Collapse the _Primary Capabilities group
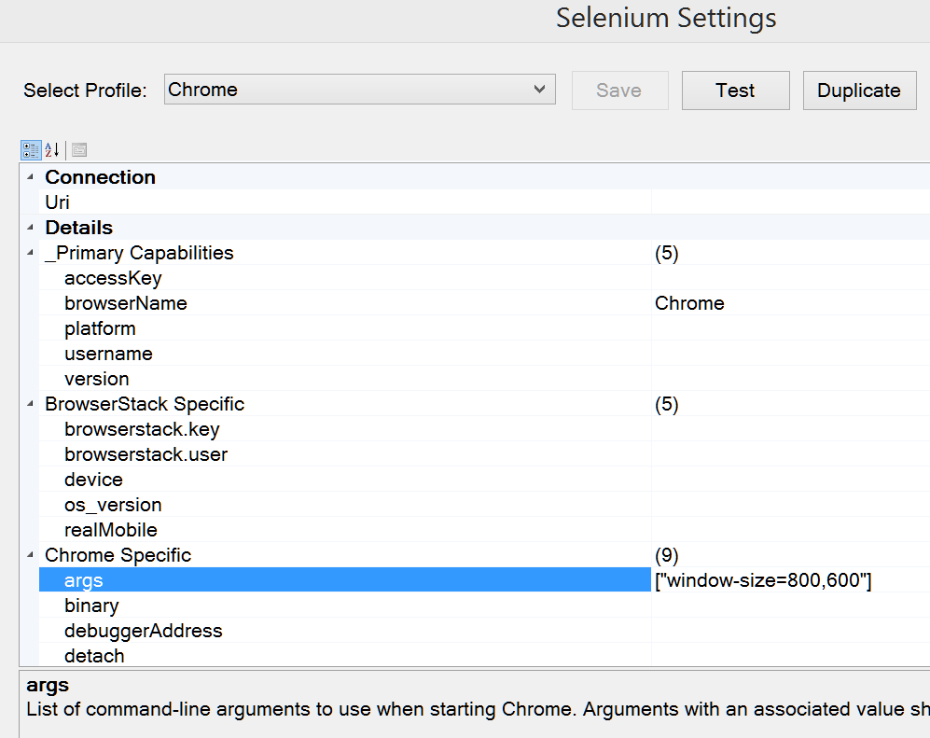 [30, 253]
